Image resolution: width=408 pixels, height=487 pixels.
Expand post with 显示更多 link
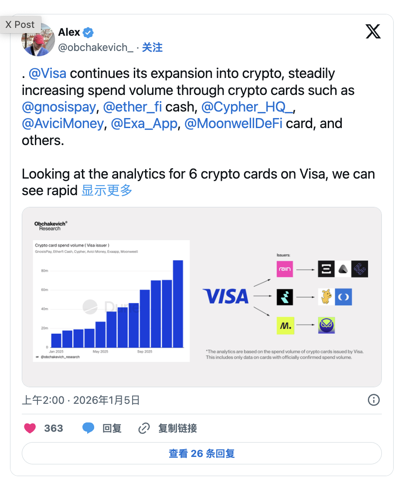(107, 190)
